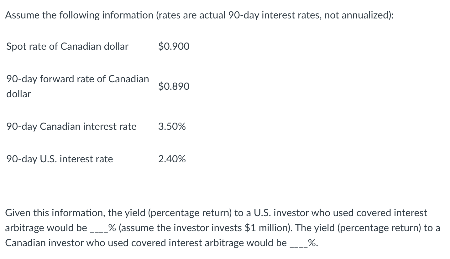
Task: Click the "90-day forward rate of Canadian" label
Action: point(78,79)
